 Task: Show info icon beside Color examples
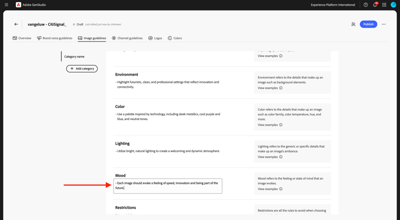[x=281, y=125]
